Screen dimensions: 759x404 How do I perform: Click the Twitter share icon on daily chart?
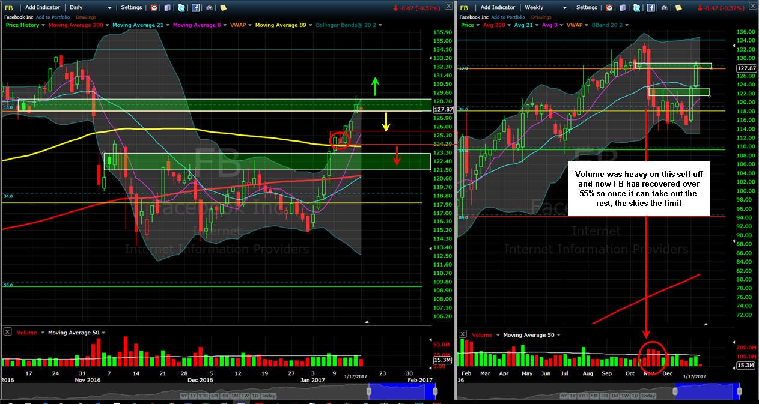coord(181,8)
